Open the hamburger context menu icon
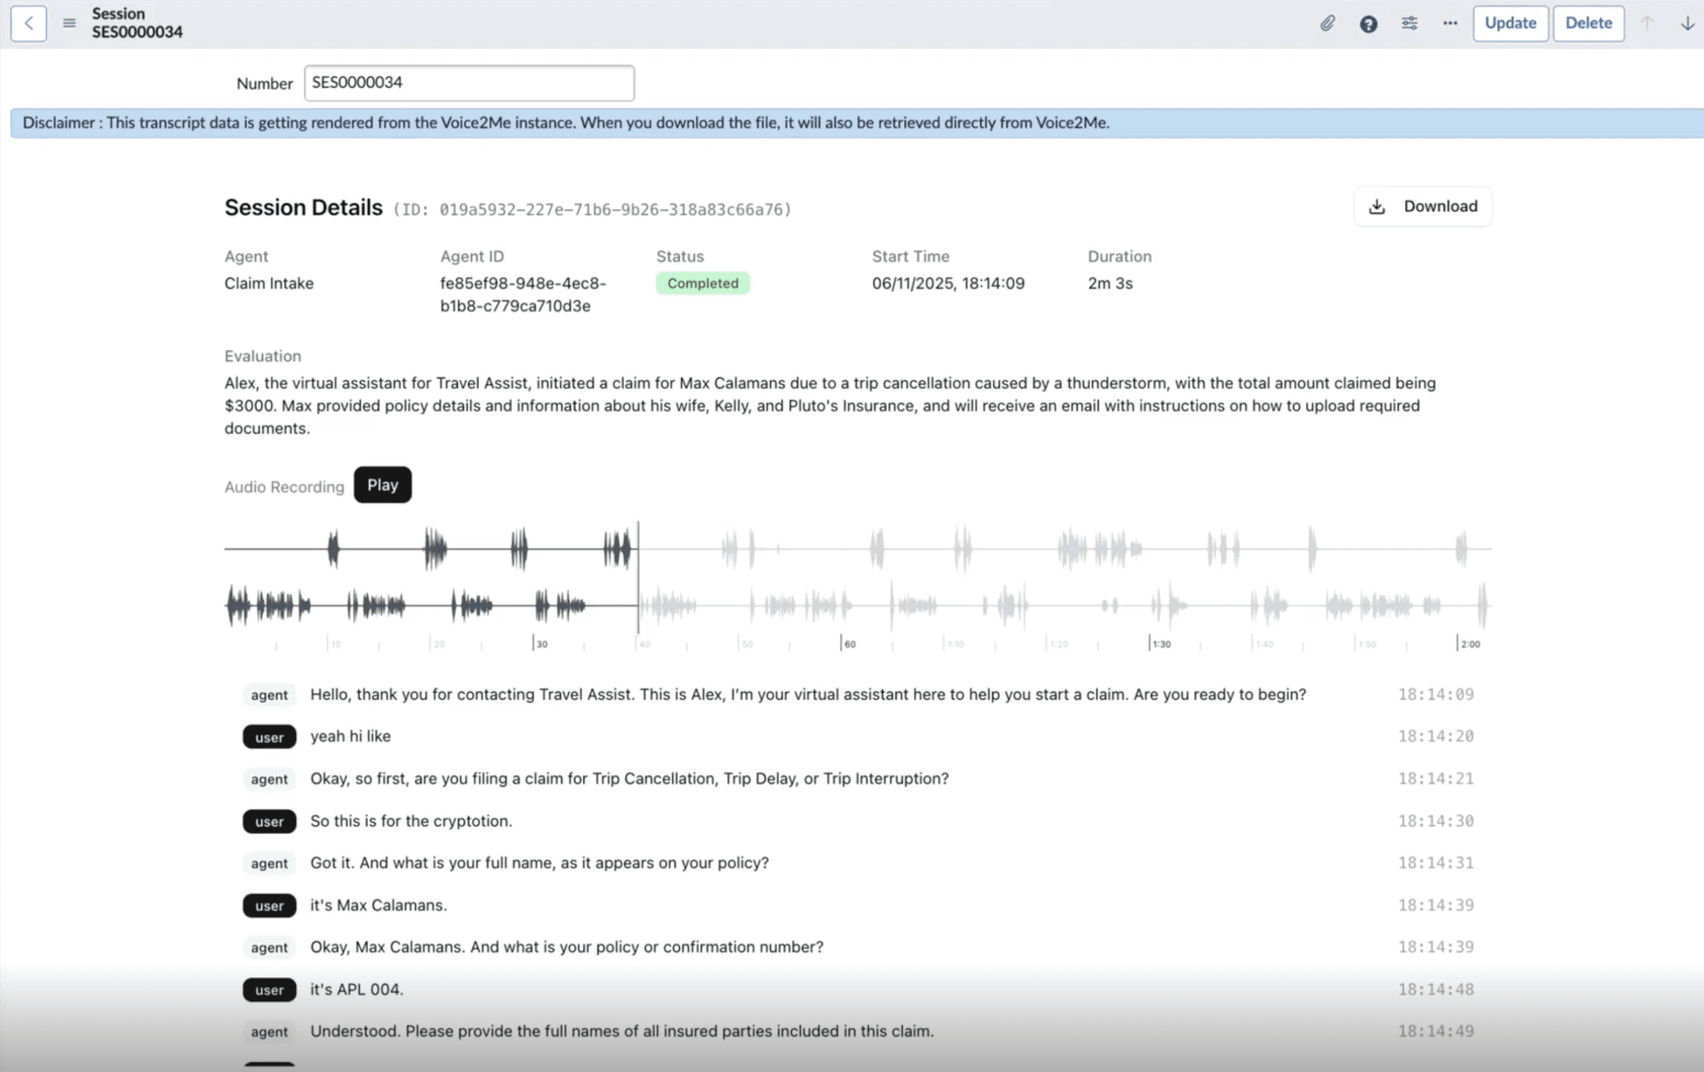1704x1072 pixels. coord(69,23)
